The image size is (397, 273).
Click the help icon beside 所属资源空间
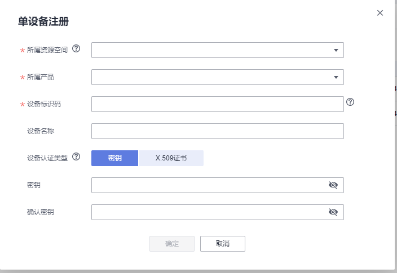pos(77,49)
